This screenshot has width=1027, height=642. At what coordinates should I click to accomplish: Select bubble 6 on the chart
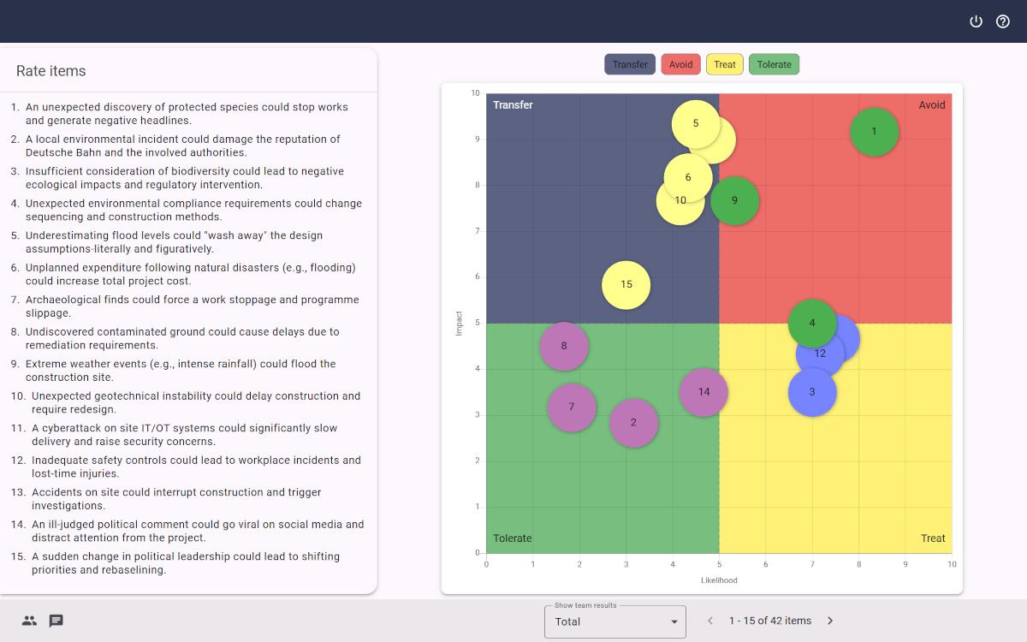(x=687, y=177)
